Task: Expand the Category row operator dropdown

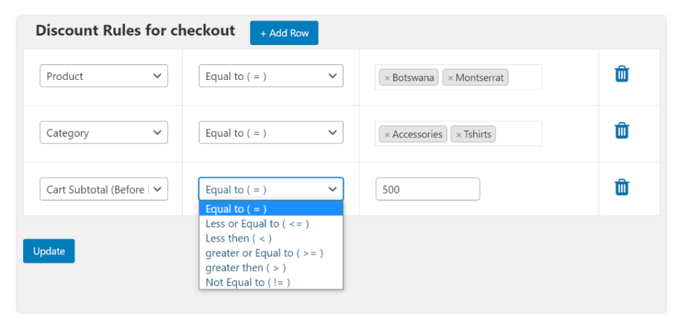Action: coord(271,132)
